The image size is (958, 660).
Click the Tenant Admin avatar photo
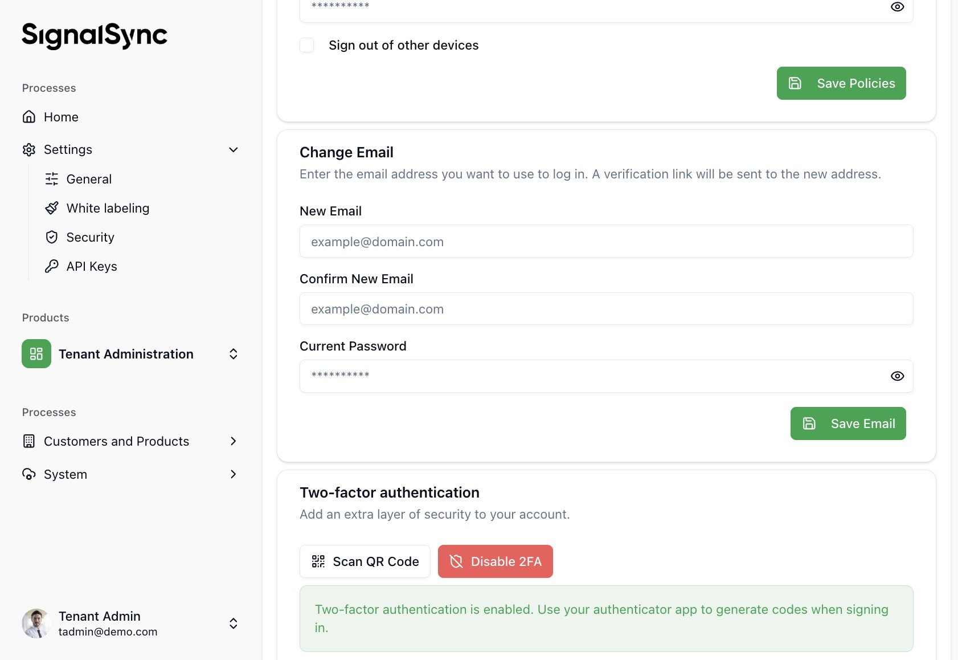click(x=36, y=624)
